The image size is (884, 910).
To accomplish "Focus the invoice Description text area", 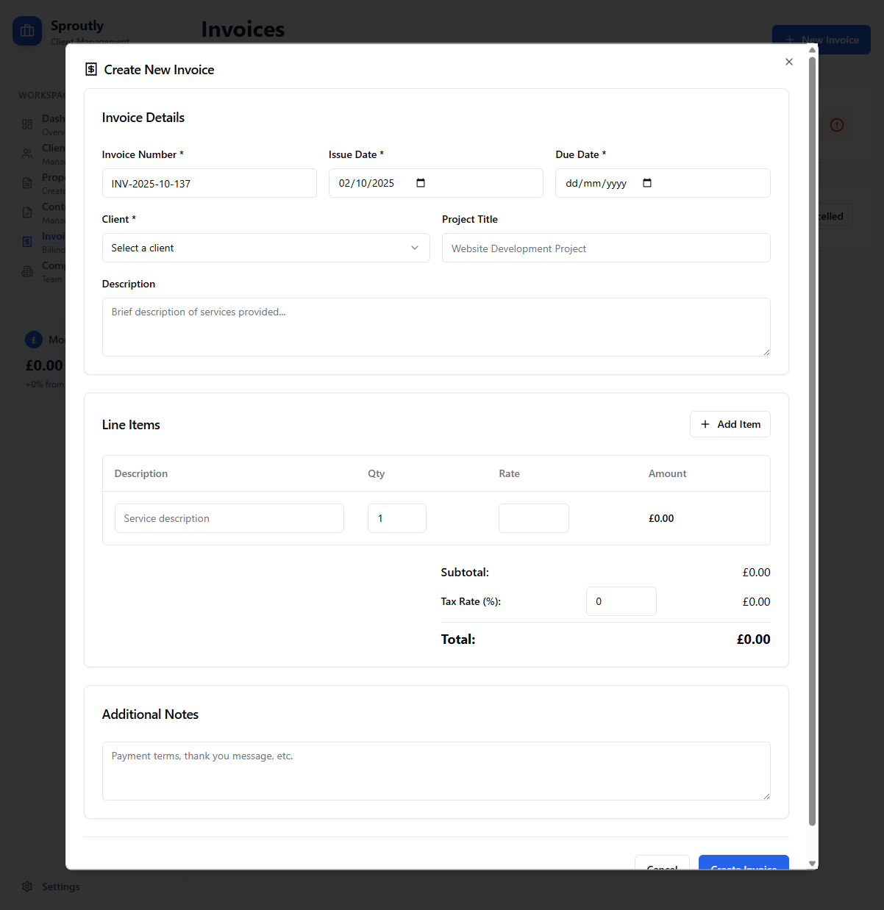I will click(435, 327).
